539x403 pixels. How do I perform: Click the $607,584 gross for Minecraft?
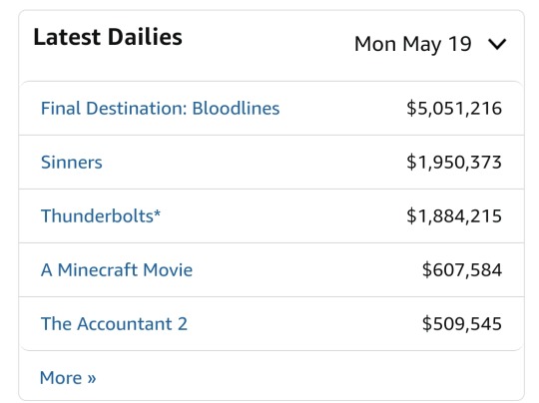pyautogui.click(x=462, y=270)
